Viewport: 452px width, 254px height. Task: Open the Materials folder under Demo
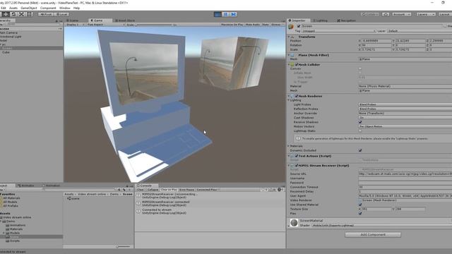coord(14,229)
